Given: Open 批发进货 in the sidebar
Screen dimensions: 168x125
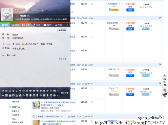Looking at the screenshot, I should [16, 111].
